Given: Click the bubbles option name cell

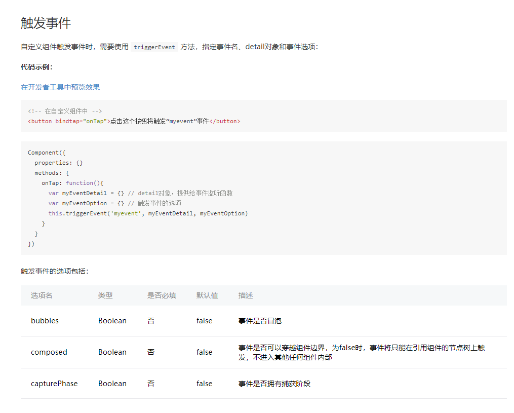Looking at the screenshot, I should point(45,321).
